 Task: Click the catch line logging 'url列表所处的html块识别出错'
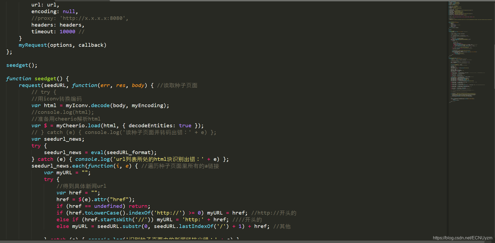click(x=130, y=159)
